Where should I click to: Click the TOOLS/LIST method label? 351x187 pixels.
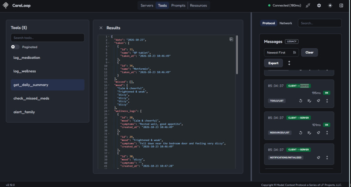click(277, 101)
